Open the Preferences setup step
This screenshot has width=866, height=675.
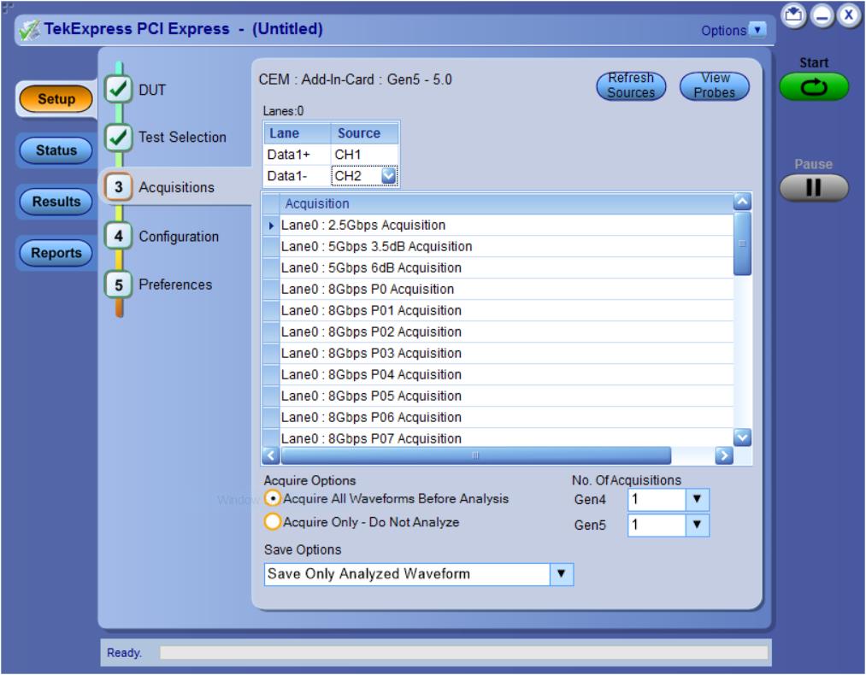pyautogui.click(x=175, y=285)
